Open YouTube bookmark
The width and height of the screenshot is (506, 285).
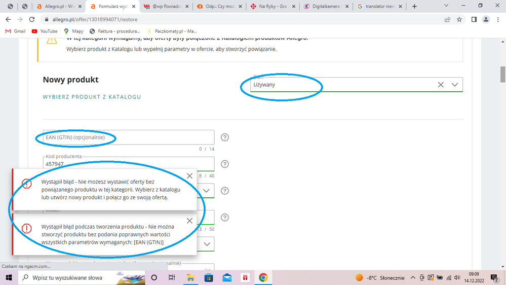point(45,31)
